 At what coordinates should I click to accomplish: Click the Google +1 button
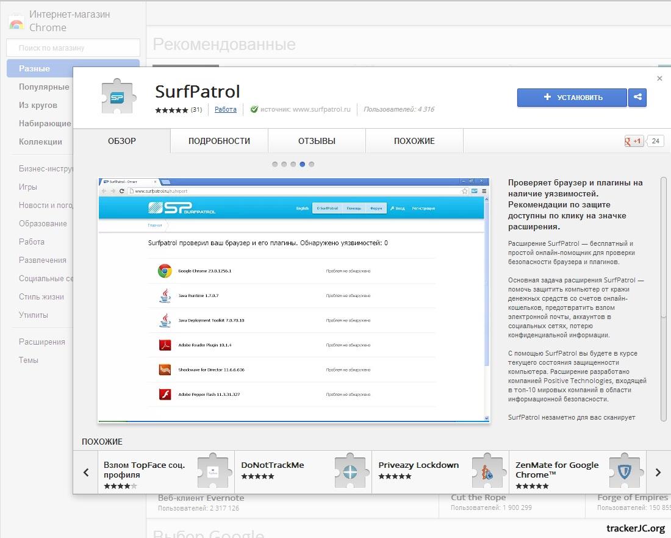(634, 141)
